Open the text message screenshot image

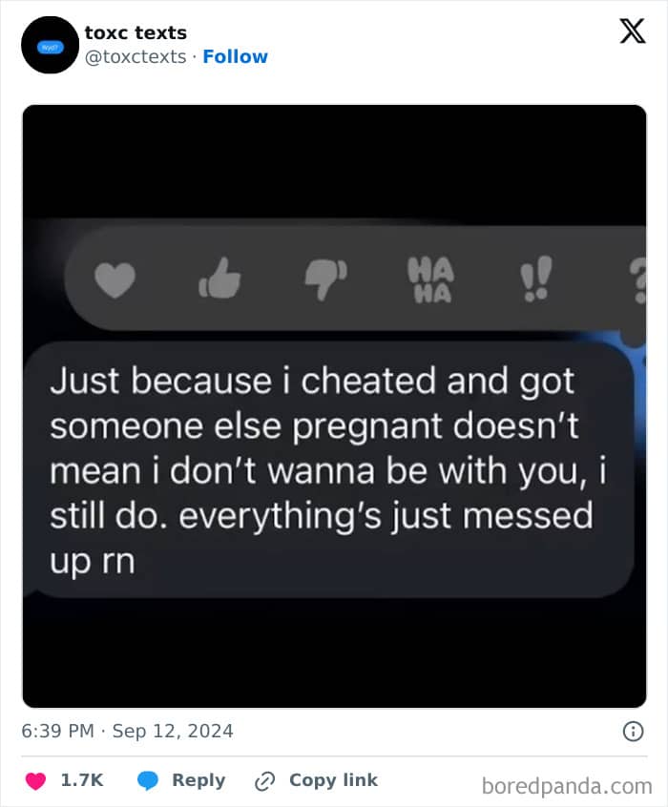pos(334,406)
